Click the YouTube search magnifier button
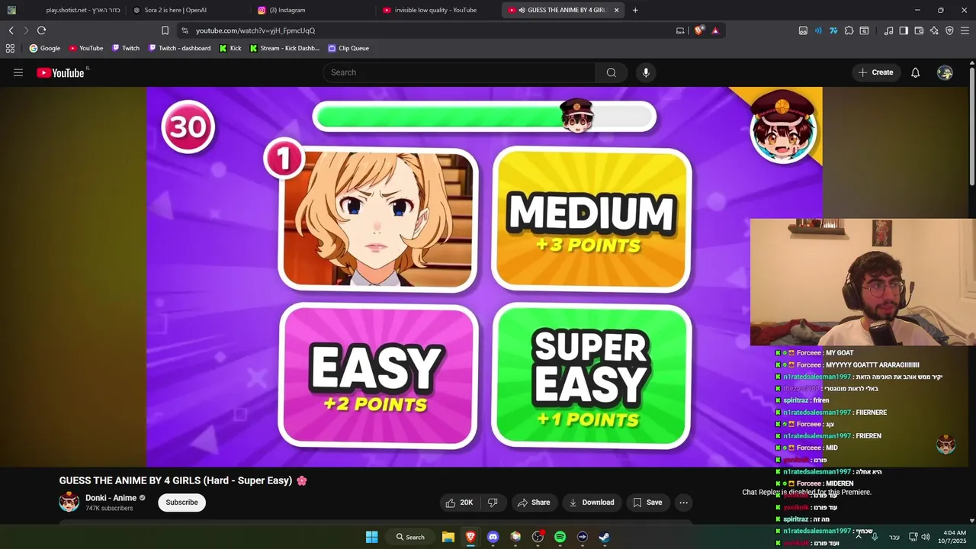976x549 pixels. (612, 72)
